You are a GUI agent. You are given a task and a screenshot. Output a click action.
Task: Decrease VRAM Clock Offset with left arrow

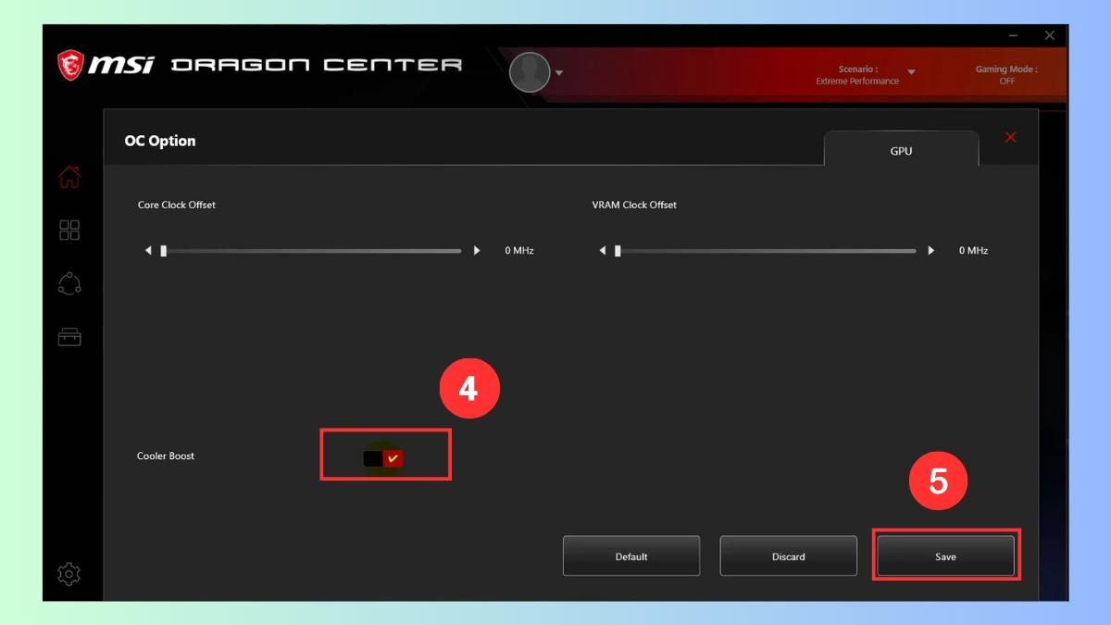[603, 251]
